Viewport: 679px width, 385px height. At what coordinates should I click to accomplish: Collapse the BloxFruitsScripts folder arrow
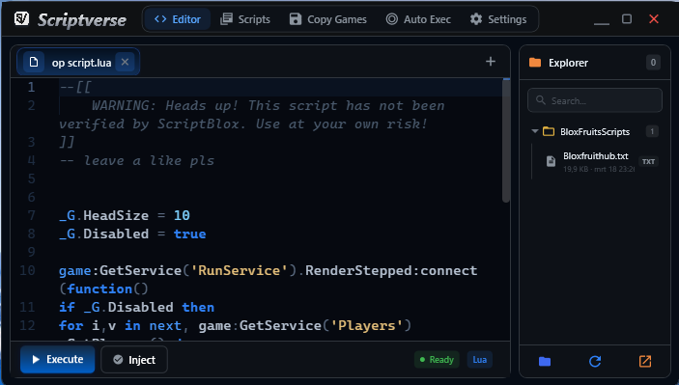click(535, 131)
